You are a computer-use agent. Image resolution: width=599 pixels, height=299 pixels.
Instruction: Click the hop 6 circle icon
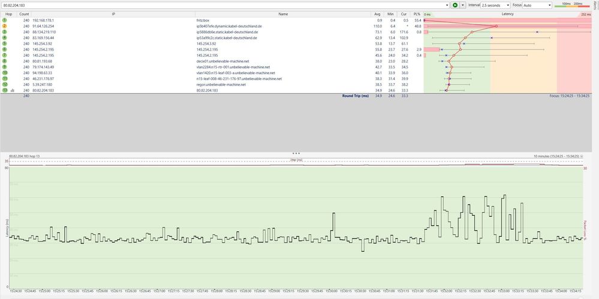(x=5, y=49)
